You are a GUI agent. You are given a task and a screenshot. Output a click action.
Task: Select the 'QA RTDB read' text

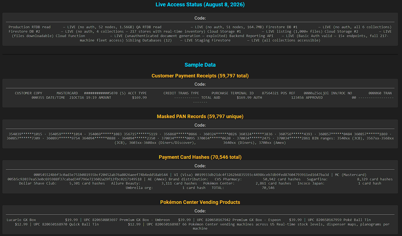(149, 27)
